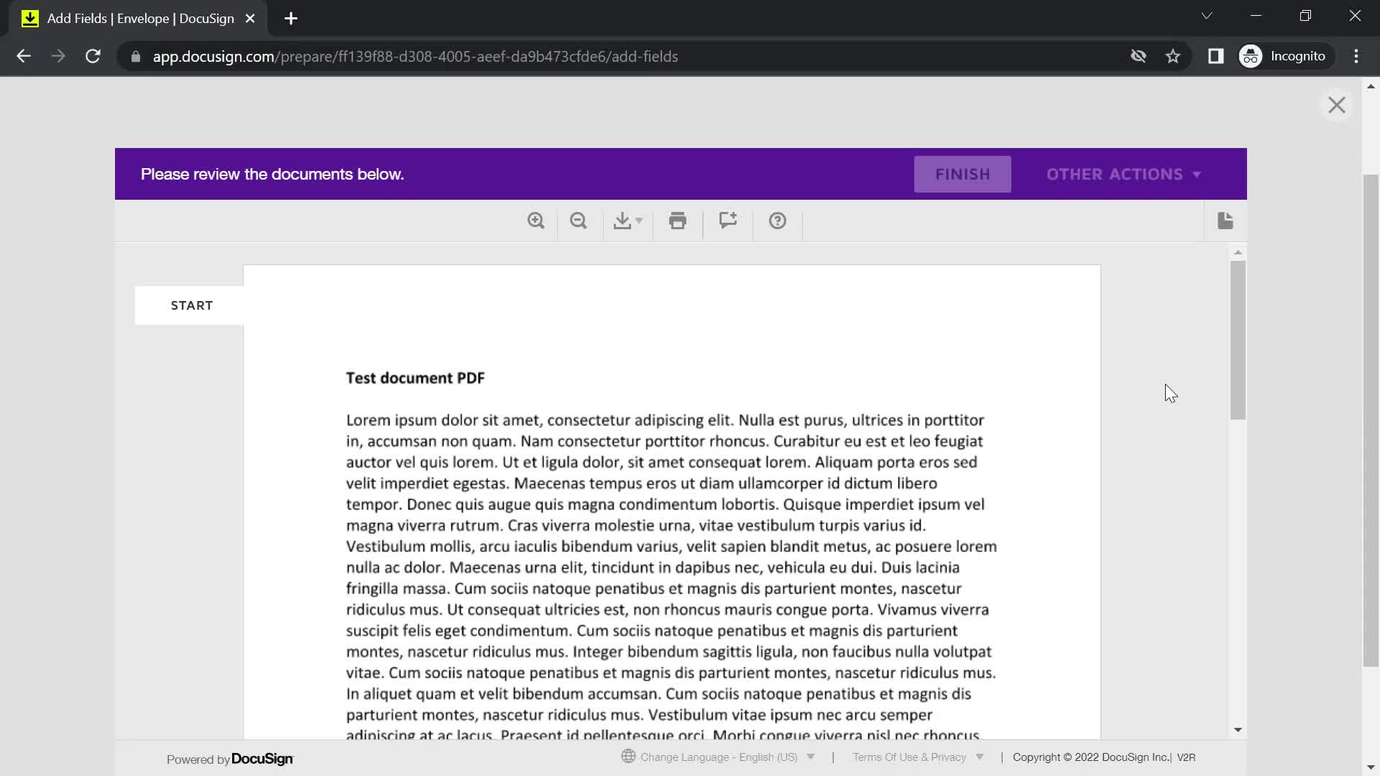Click the print document icon

[x=678, y=220]
